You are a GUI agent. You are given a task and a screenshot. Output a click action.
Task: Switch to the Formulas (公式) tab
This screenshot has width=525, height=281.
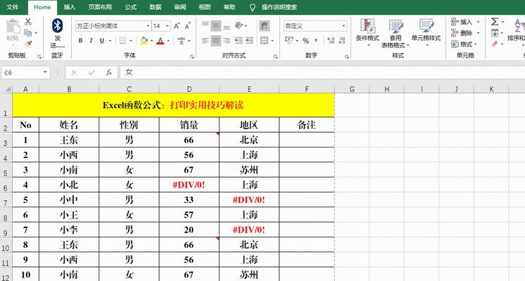tap(131, 7)
